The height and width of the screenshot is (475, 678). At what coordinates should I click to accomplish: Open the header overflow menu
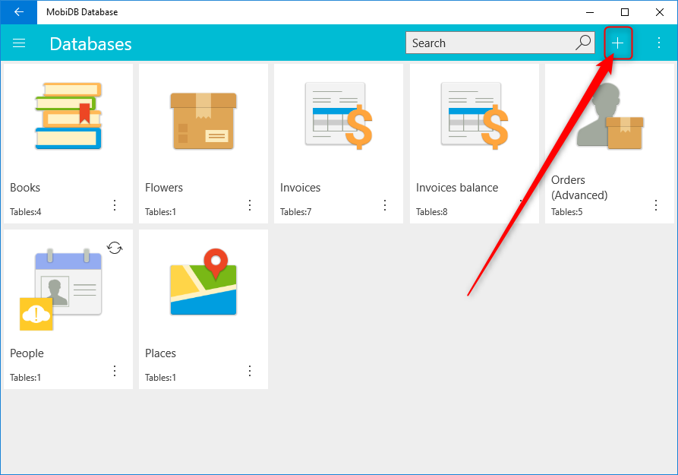[658, 43]
